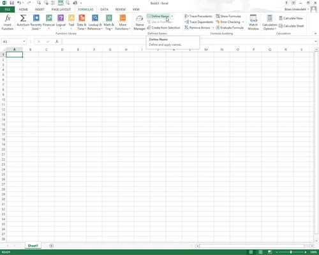Expand the Define Name dropdown arrow

(172, 16)
